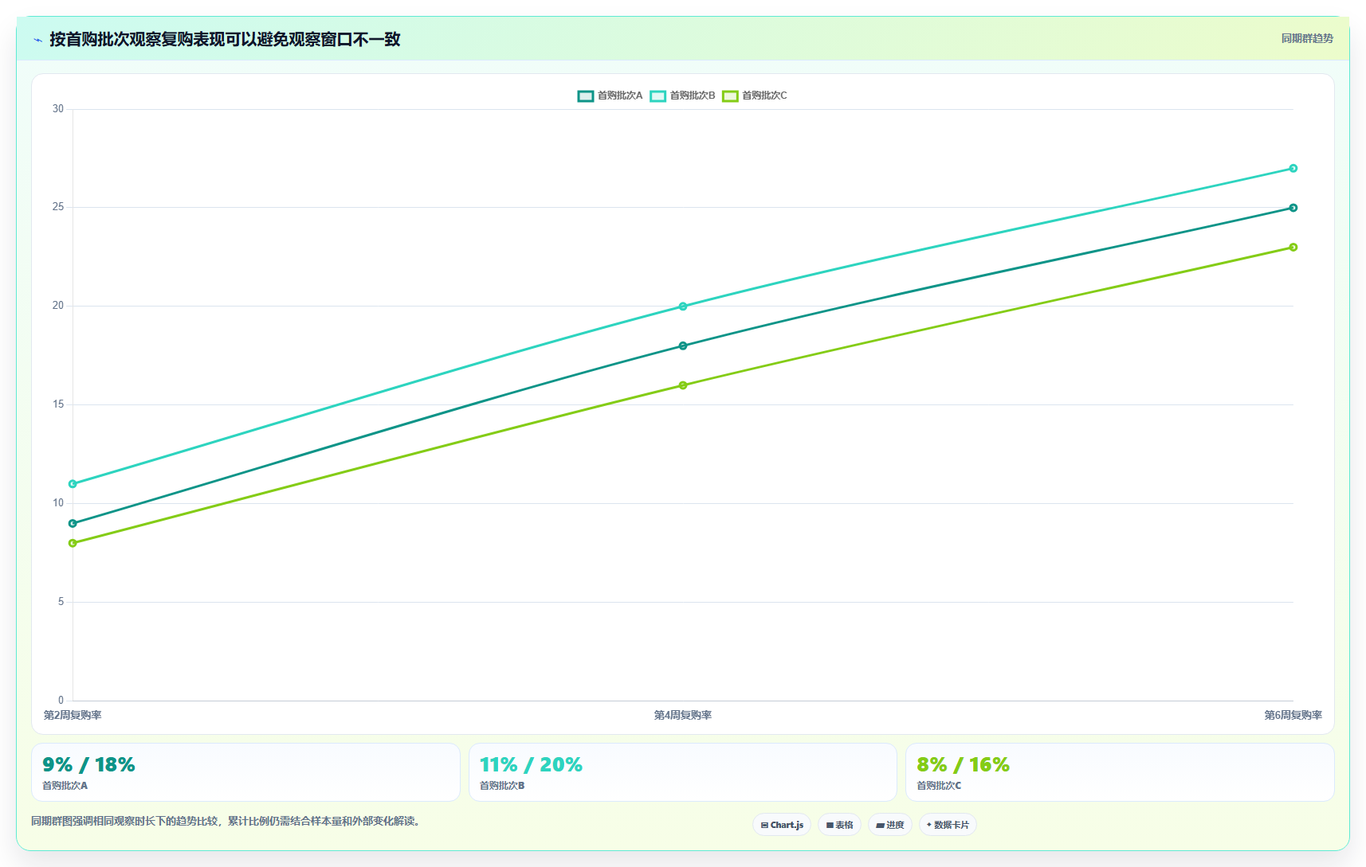Click the 8% / 16% stat value
The image size is (1366, 867).
[x=963, y=765]
